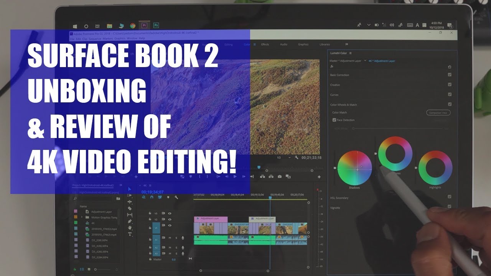Toggle timeline Snap magnet icon
Viewport: 491px width, 276px height.
click(x=152, y=197)
